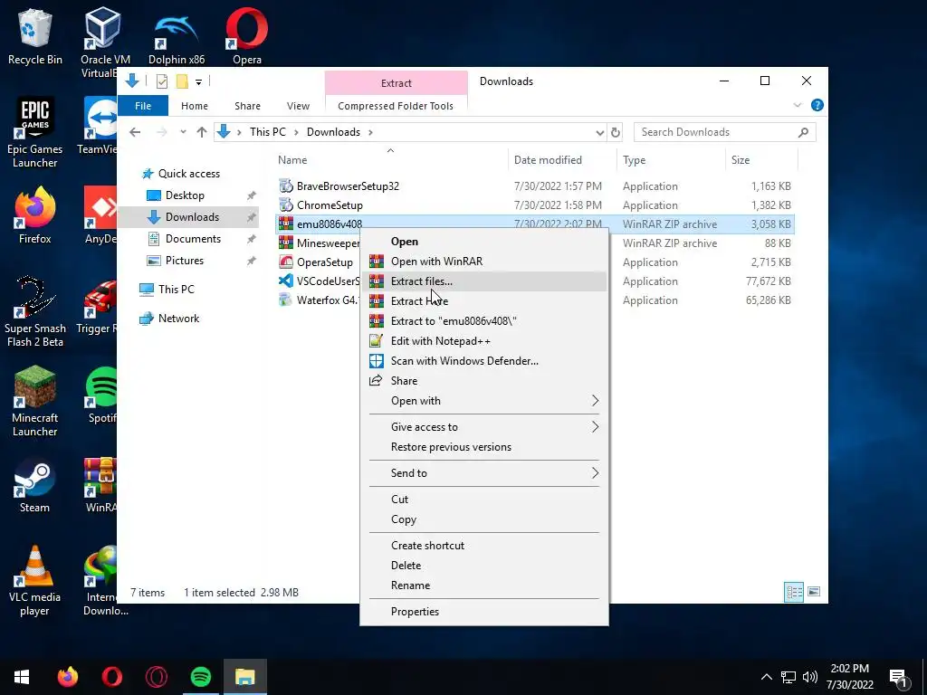Screen dimensions: 927x695
Task: Open VLC media player shortcut
Action: (x=35, y=580)
